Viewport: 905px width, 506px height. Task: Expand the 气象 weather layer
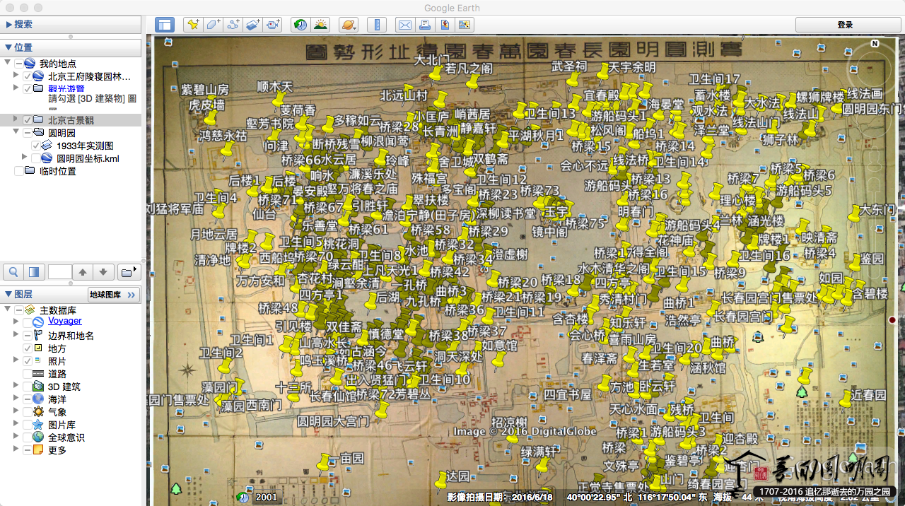point(16,412)
